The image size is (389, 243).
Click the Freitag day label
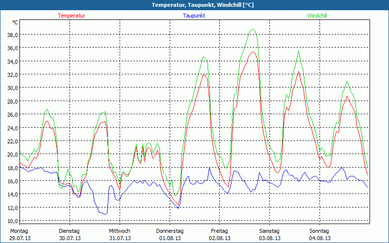(219, 231)
